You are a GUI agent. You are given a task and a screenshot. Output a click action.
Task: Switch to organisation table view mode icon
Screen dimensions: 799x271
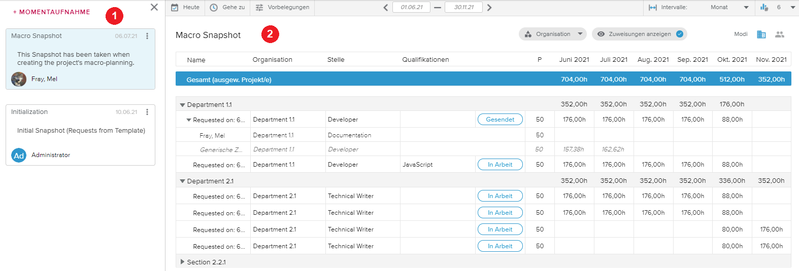point(761,34)
